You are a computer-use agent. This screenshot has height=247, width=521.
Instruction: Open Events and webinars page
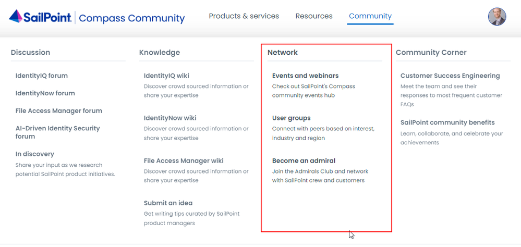[305, 76]
